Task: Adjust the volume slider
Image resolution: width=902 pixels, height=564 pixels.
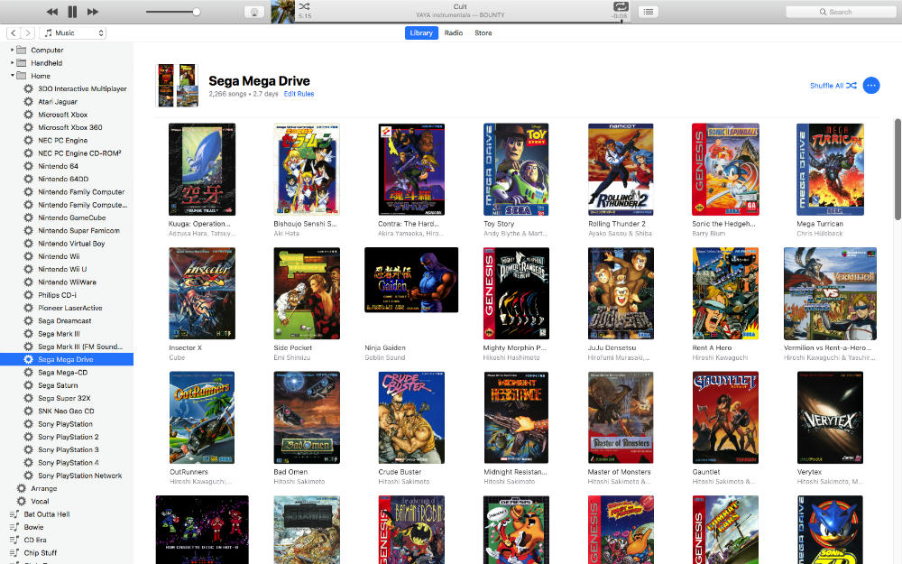Action: tap(172, 12)
